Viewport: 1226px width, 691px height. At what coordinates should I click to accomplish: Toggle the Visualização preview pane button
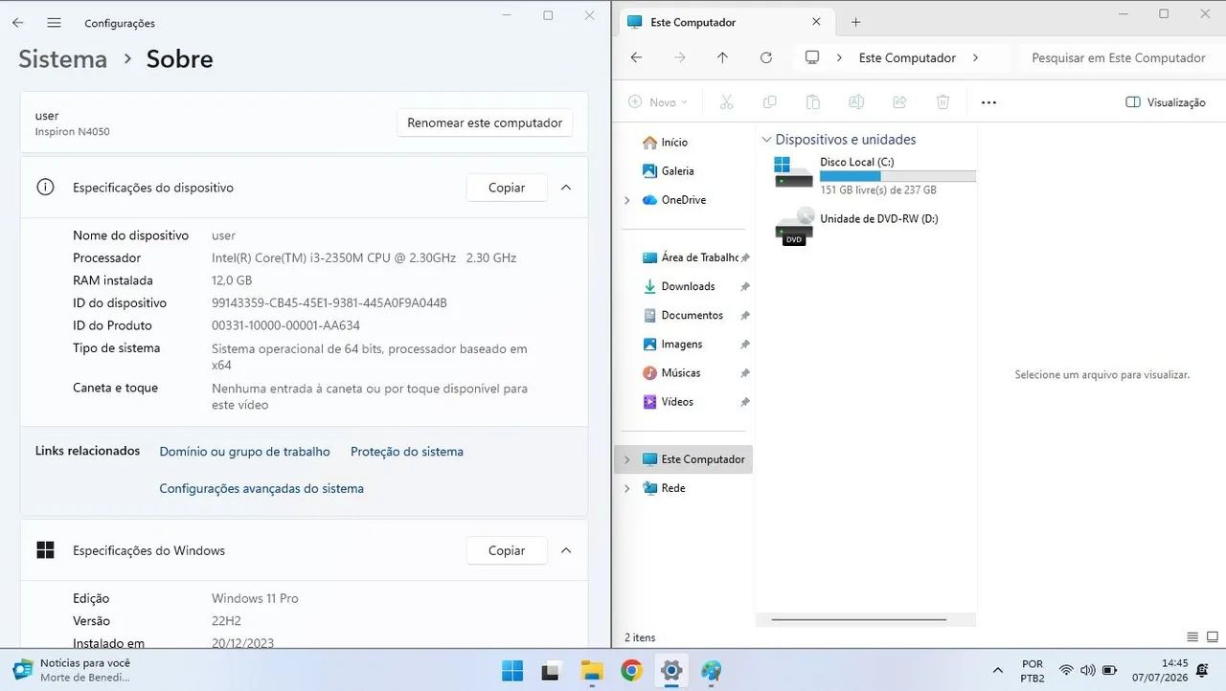pyautogui.click(x=1165, y=101)
